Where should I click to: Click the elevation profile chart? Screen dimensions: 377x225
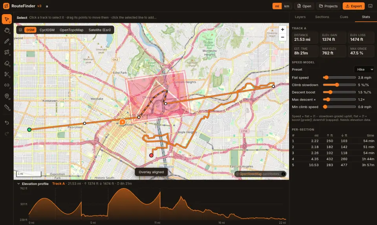[x=157, y=204]
